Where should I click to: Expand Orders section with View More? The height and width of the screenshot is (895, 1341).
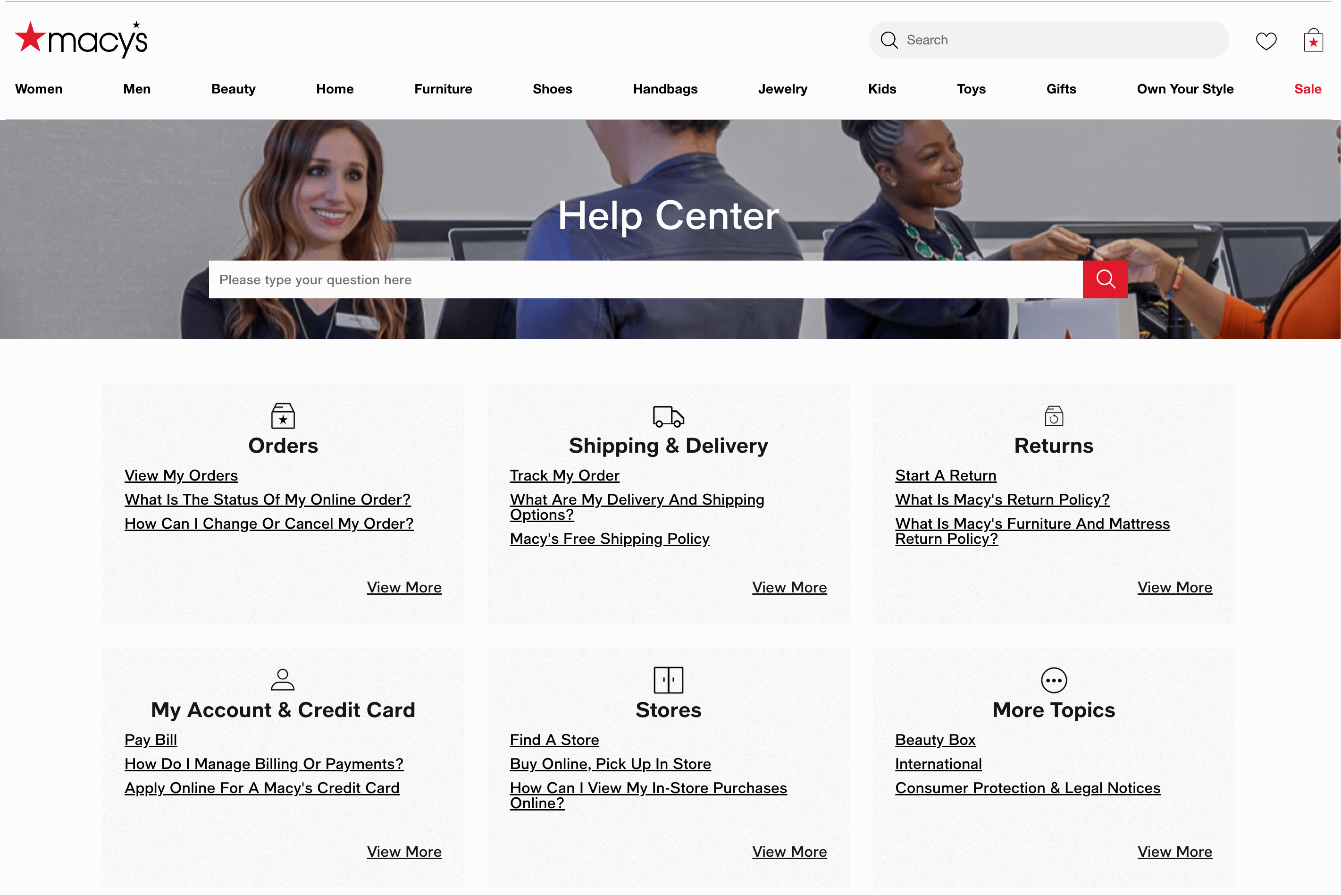point(403,586)
